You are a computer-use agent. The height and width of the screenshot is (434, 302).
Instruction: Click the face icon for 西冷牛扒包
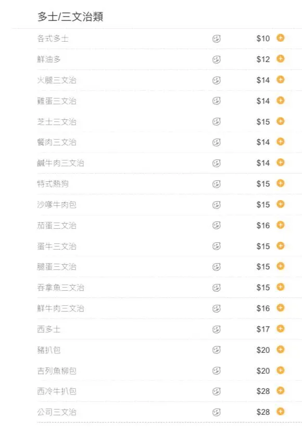[x=217, y=391]
